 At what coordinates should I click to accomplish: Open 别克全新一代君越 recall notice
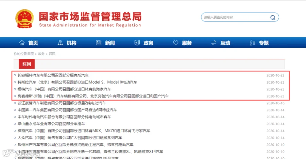pos(90,152)
